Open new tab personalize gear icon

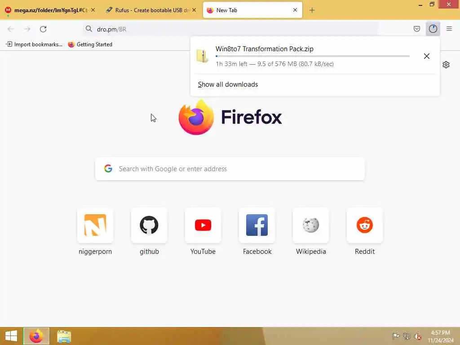pyautogui.click(x=446, y=65)
